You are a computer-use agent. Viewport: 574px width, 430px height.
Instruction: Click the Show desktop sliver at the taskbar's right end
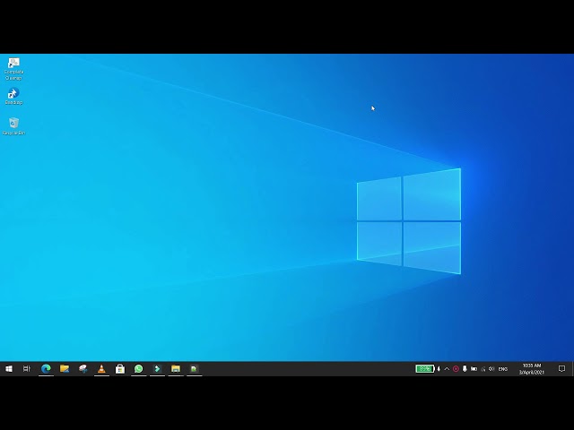572,368
